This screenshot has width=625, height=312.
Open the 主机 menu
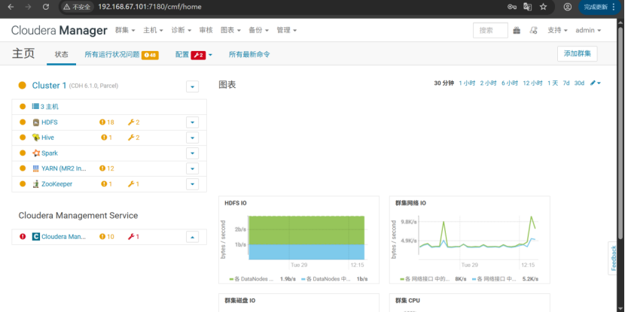(154, 30)
